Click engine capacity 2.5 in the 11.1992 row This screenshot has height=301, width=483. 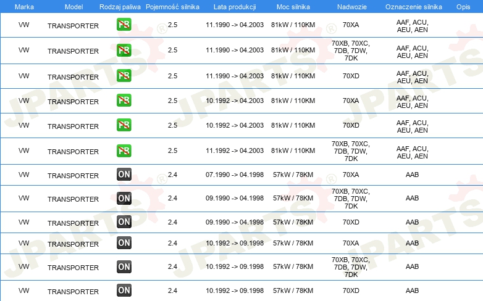(172, 150)
